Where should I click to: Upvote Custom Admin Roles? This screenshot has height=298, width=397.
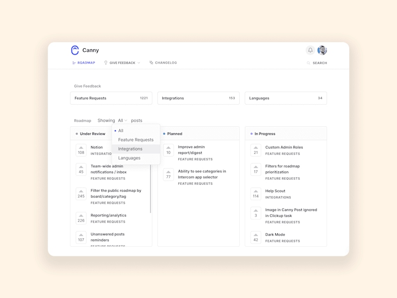click(256, 150)
